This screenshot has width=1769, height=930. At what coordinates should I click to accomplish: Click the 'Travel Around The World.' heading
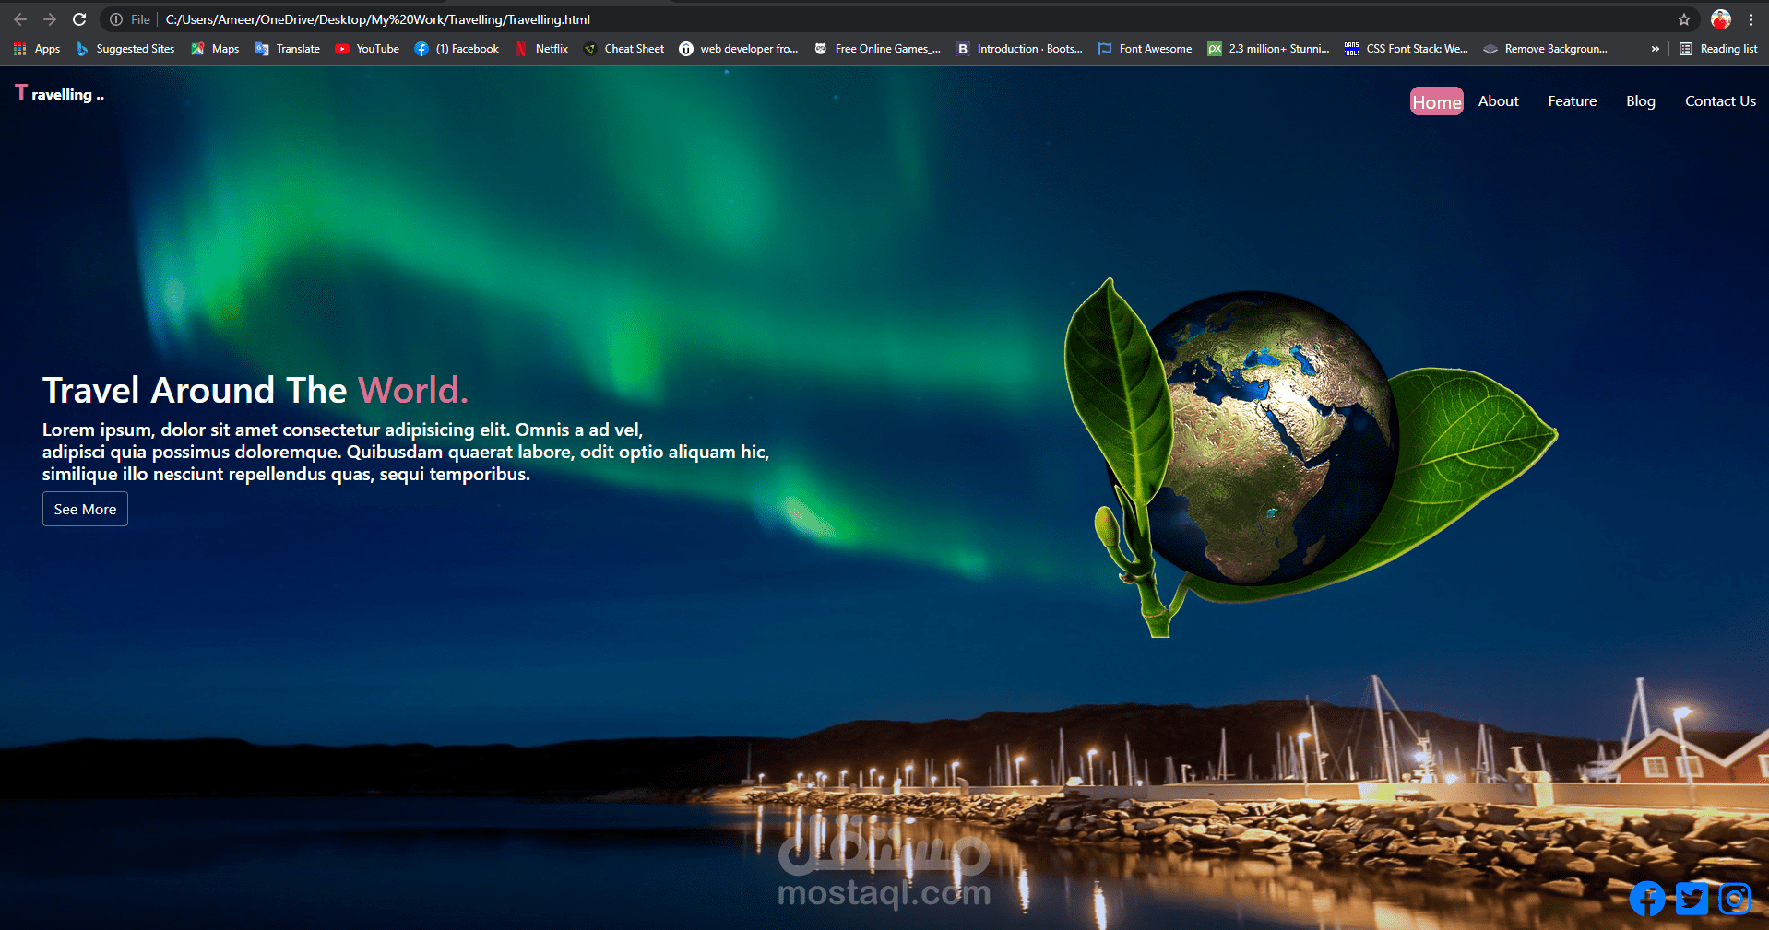(x=255, y=390)
